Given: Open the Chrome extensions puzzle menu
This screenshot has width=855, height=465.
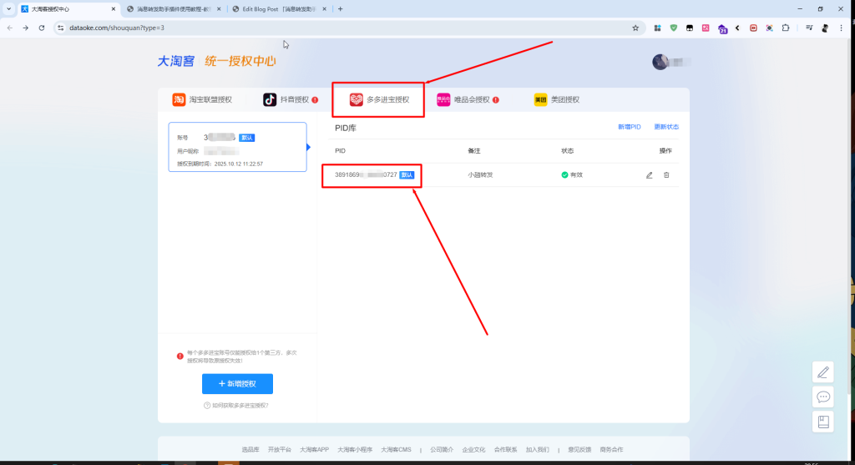Looking at the screenshot, I should coord(785,28).
